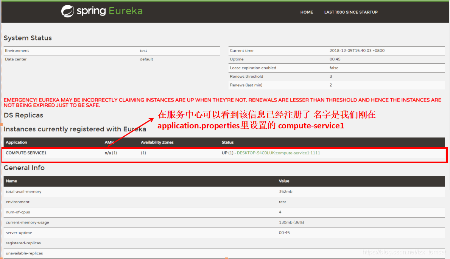Select the Lease expiration value false
Screen dimensions: 450x259
[x=334, y=68]
